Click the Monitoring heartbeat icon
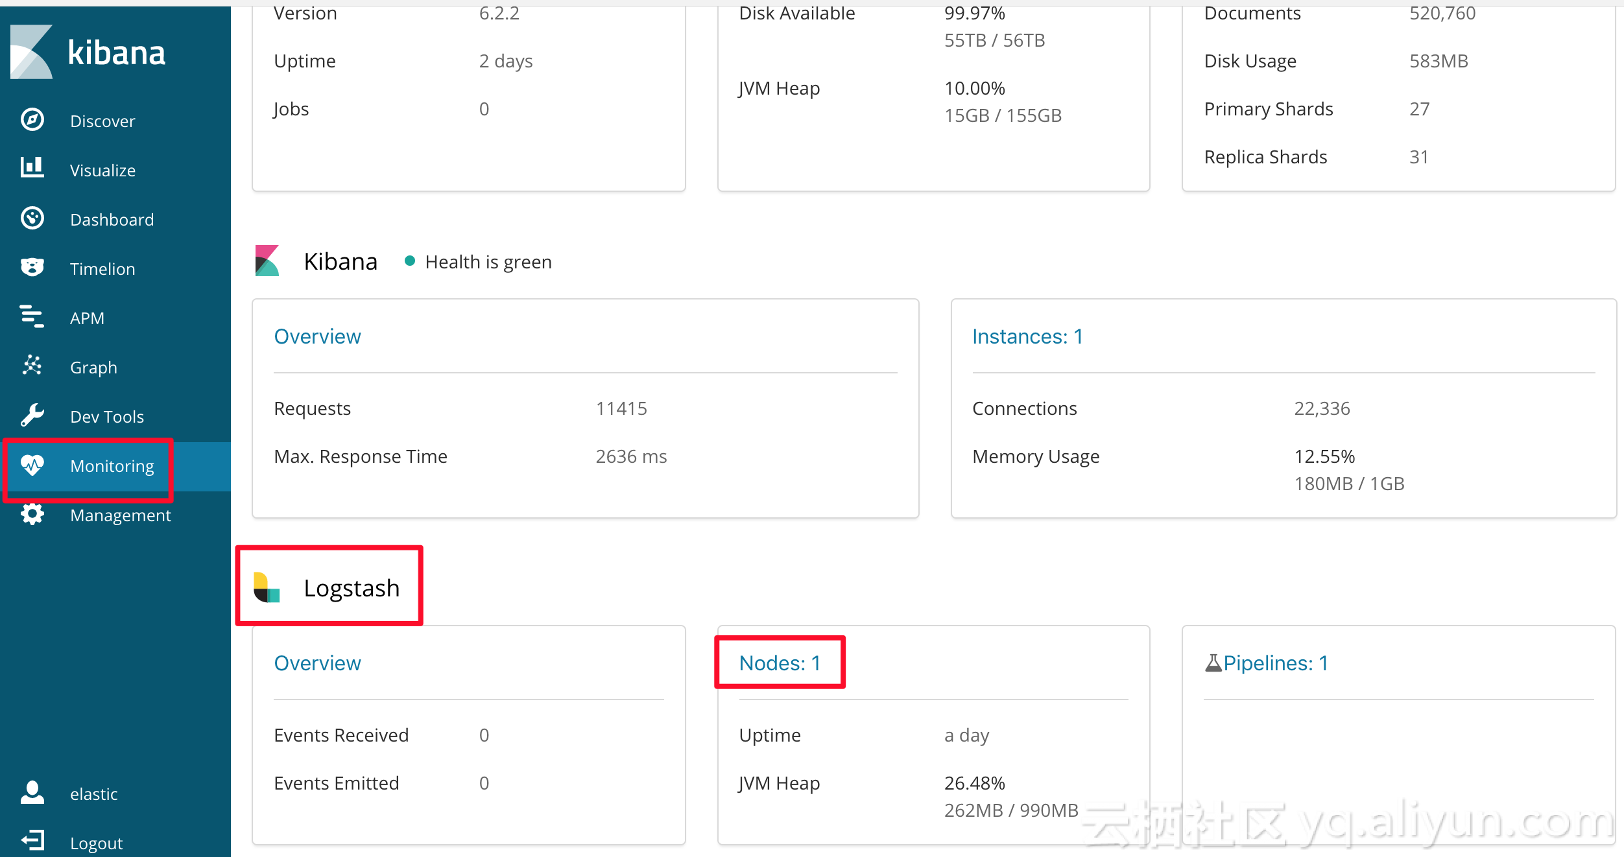 32,464
